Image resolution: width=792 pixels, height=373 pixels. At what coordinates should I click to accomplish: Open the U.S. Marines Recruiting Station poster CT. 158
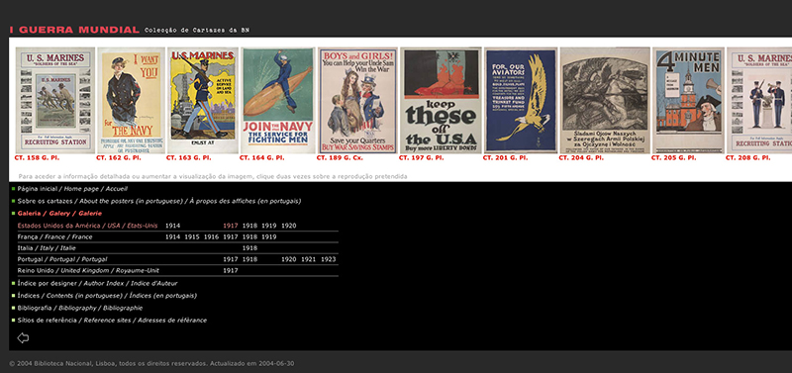[x=55, y=101]
